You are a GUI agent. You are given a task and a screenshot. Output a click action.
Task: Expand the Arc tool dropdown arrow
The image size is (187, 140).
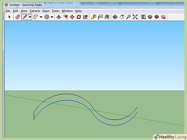[41, 17]
